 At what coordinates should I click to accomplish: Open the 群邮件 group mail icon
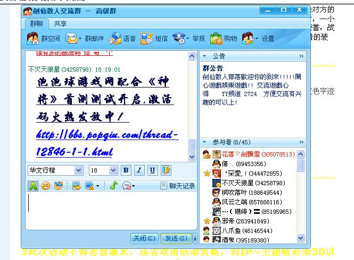pyautogui.click(x=71, y=38)
